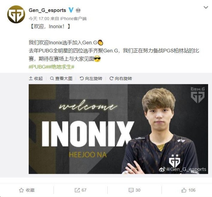
Task: Open the Gen_G_esports username link
Action: [x=47, y=10]
